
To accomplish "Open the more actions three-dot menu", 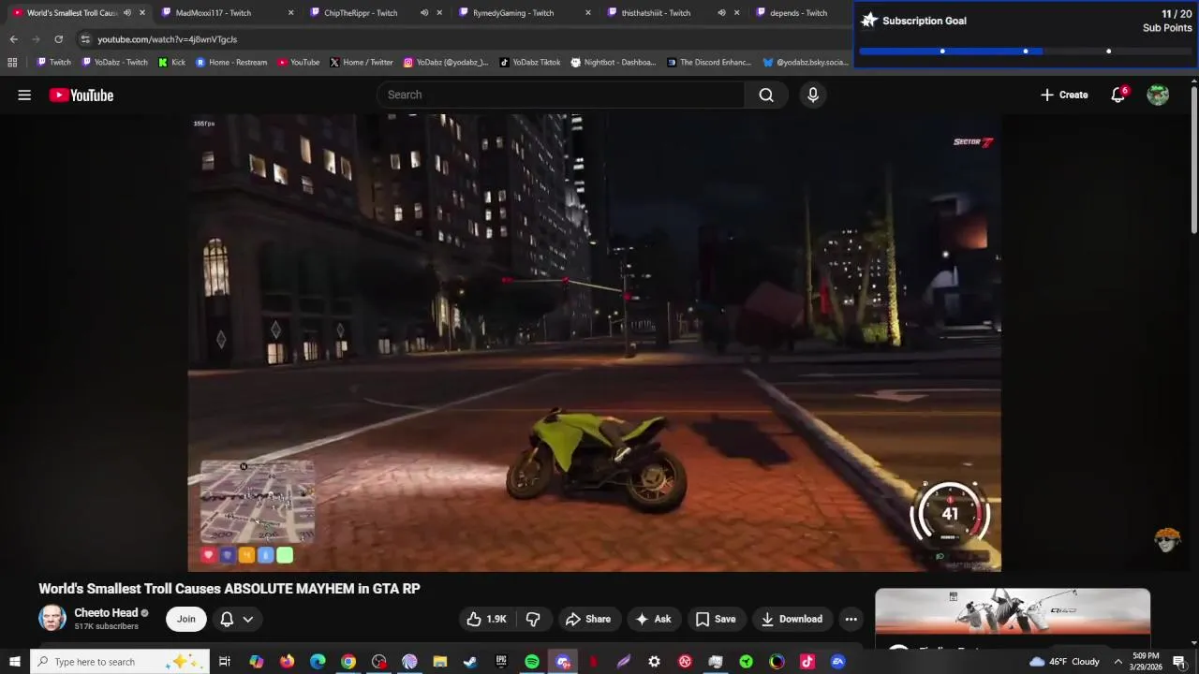I will point(851,619).
